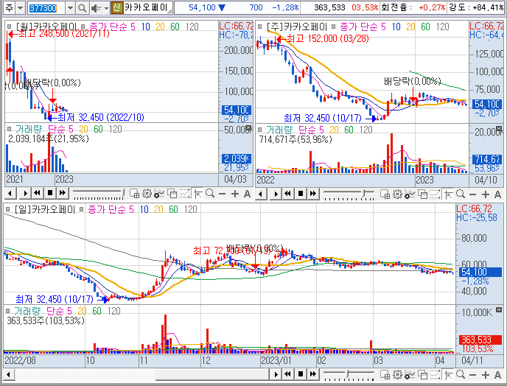Adjust the weekly chart bar-count slider
The height and width of the screenshot is (386, 507).
click(349, 194)
